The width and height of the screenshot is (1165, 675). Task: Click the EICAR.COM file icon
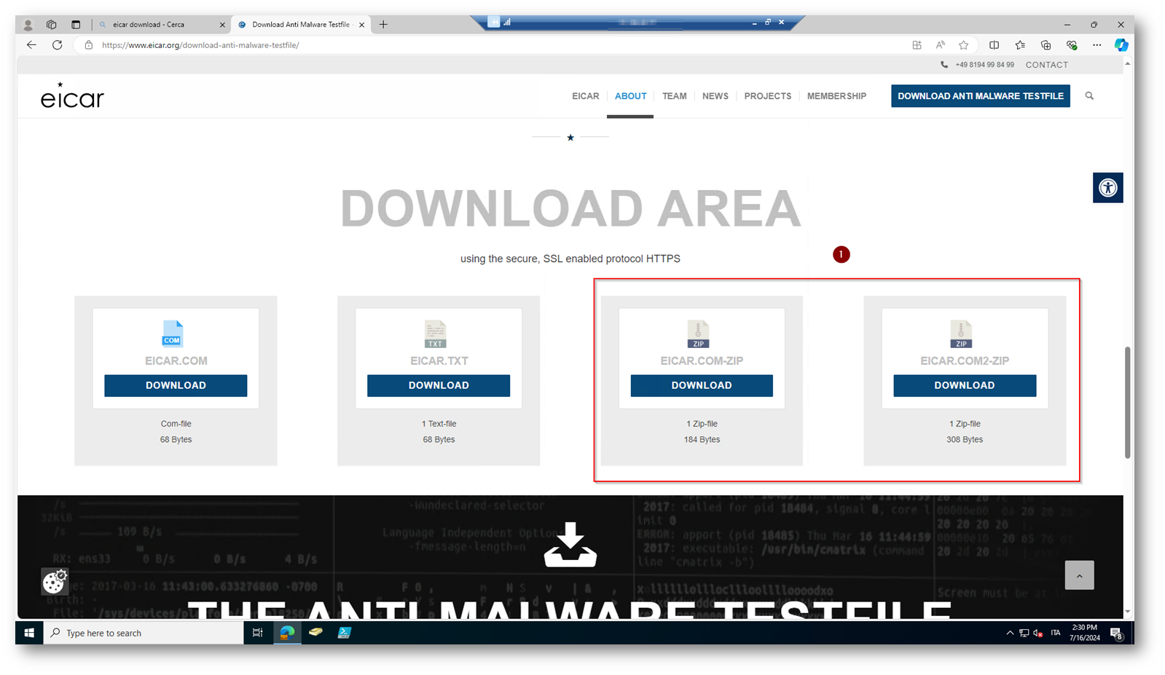coord(173,334)
